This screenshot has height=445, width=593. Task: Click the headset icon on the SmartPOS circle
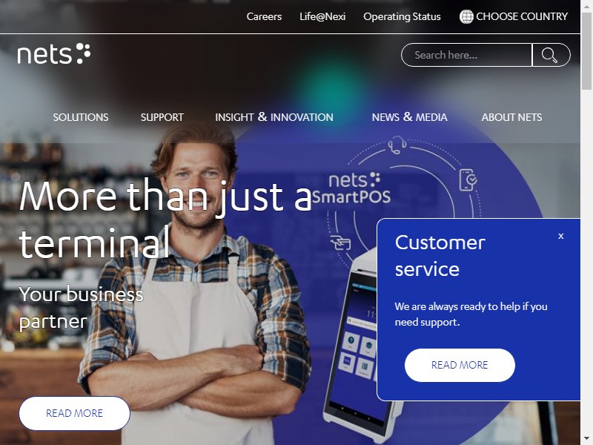coord(397,145)
